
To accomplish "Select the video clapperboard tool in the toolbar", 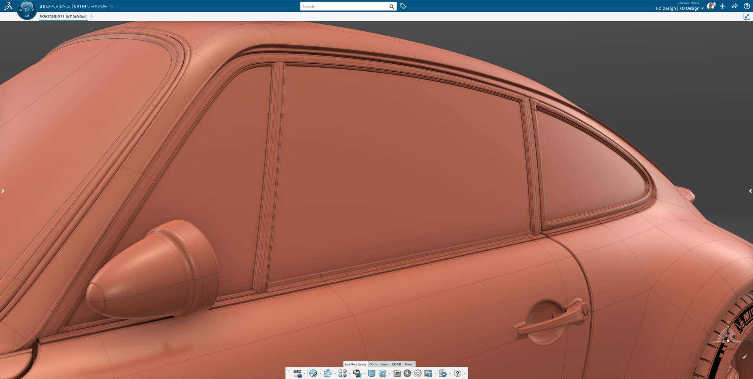I will (298, 374).
